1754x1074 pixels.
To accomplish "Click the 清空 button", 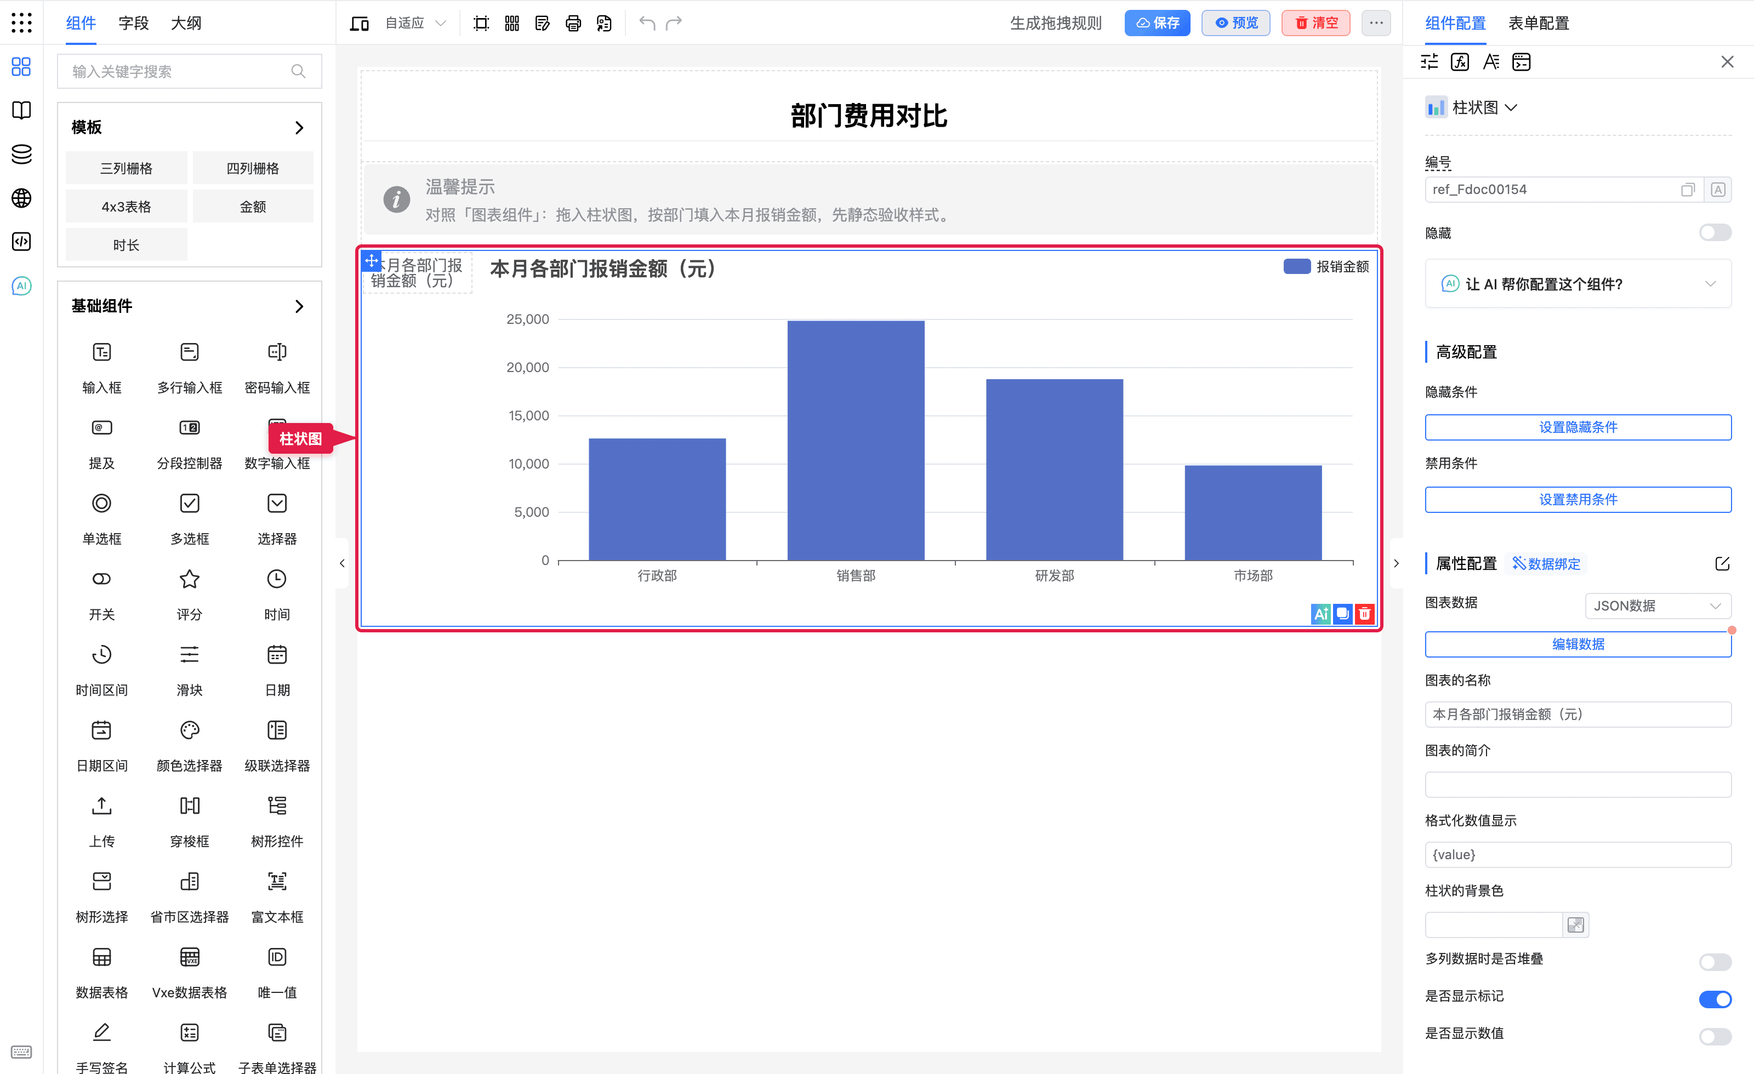I will point(1315,24).
